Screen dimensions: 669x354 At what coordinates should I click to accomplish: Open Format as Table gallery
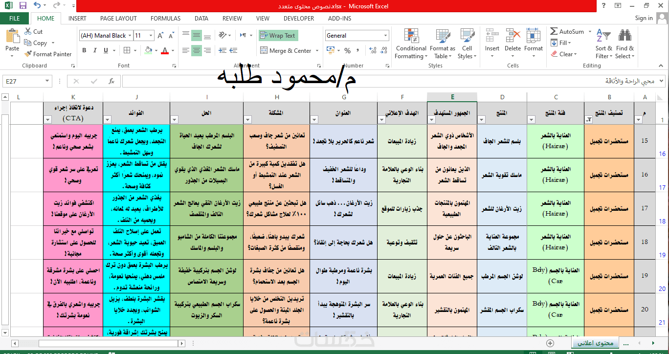(442, 44)
